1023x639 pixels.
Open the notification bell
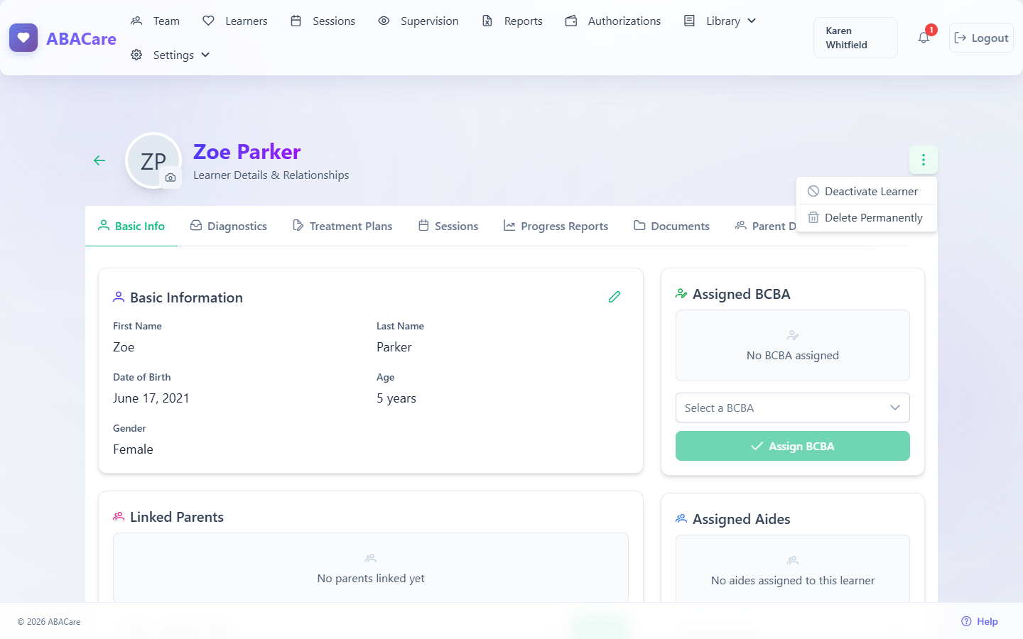924,38
